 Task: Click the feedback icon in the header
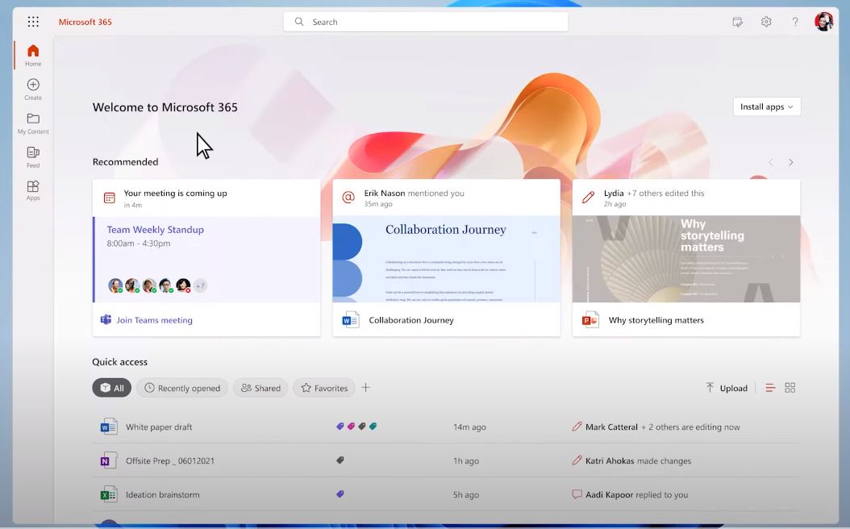[x=737, y=22]
